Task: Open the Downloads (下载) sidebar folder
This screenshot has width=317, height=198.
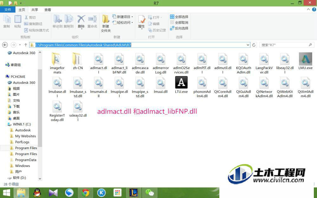Action: [x=14, y=106]
